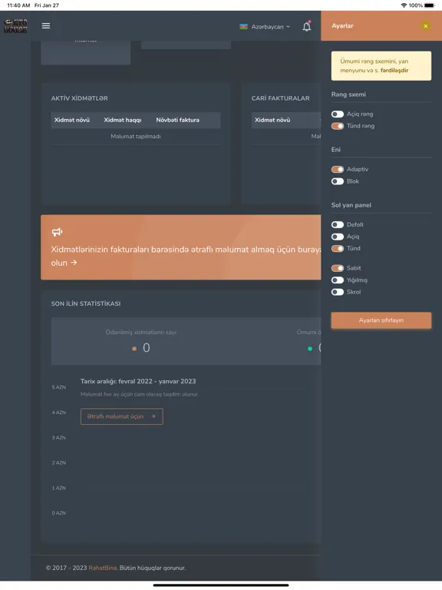Viewport: 442px width, 590px height.
Task: Close the Ayarlar settings panel
Action: (425, 26)
